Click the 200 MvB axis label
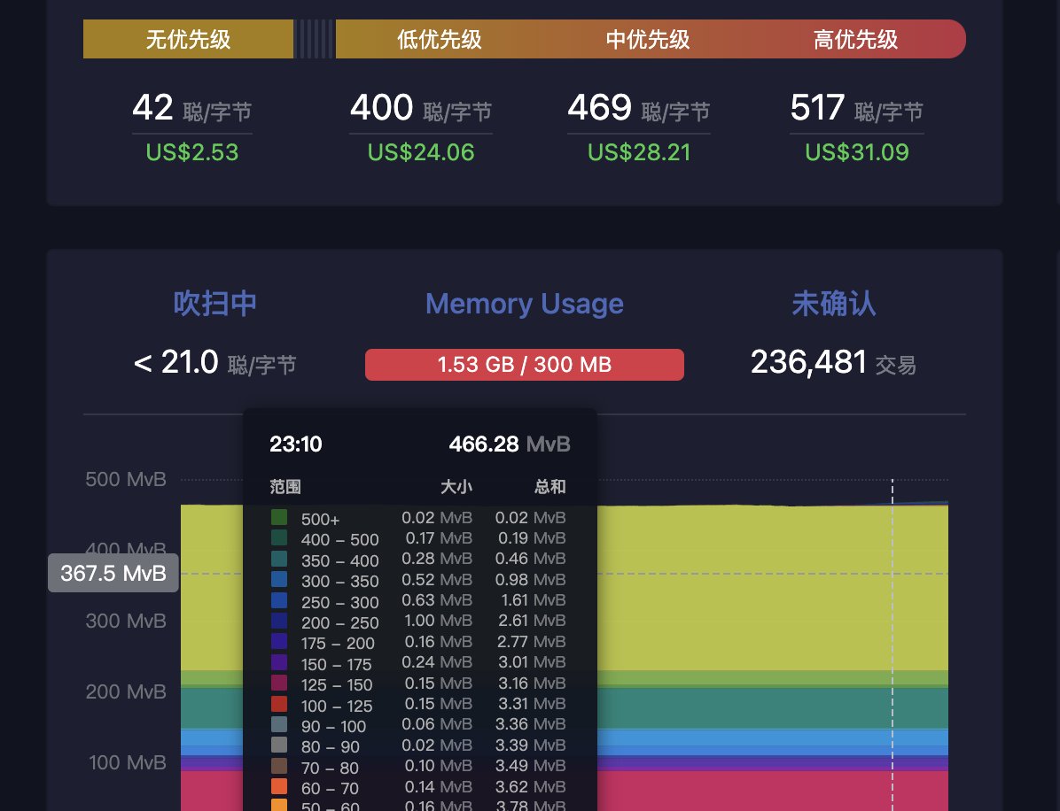 126,692
